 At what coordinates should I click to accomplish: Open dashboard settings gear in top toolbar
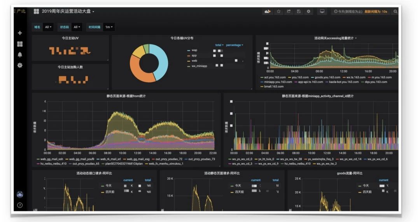309,12
